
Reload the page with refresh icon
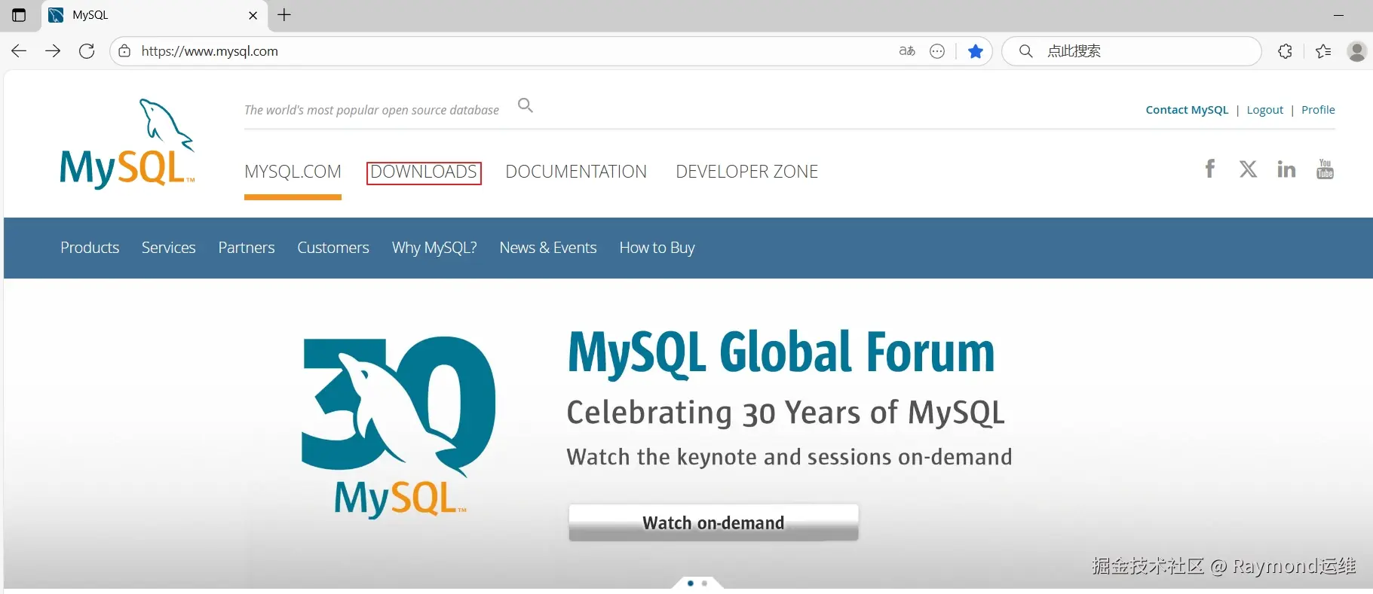(87, 51)
